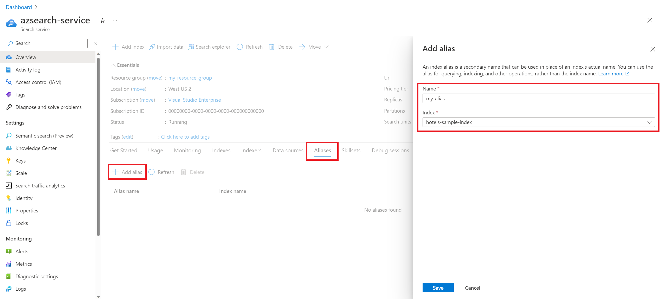Close the Add alias panel

tap(652, 49)
